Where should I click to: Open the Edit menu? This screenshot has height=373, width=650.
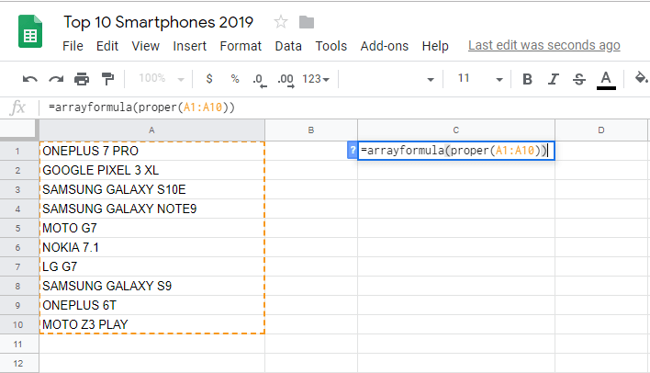(106, 46)
